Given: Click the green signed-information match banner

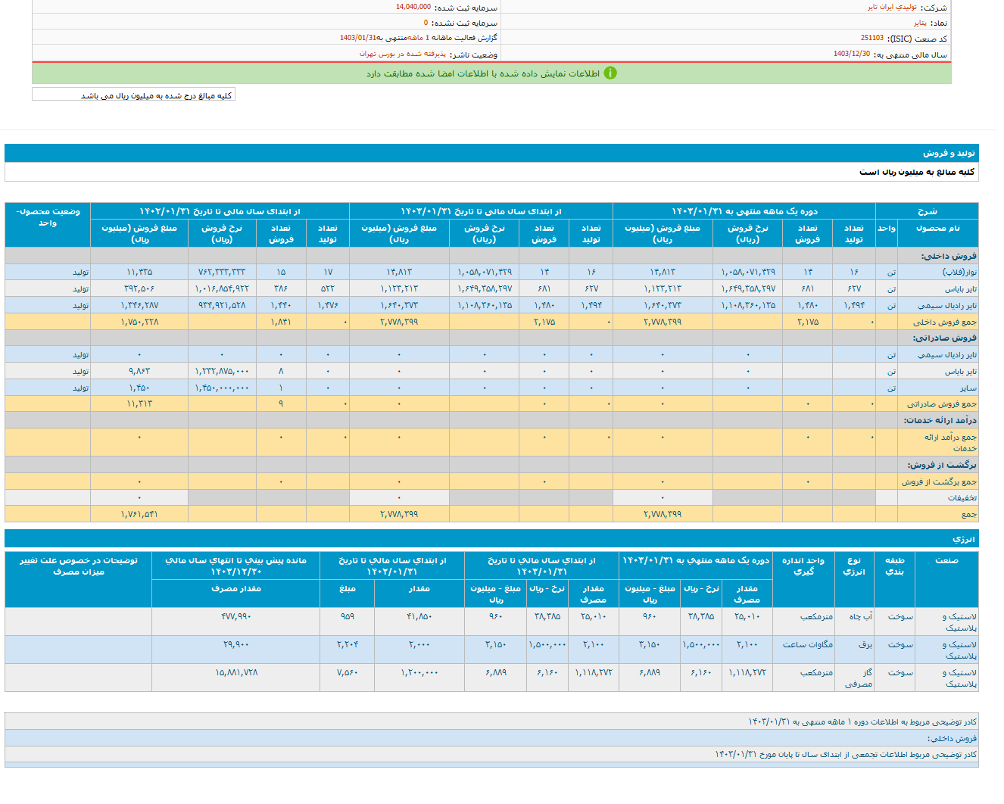Looking at the screenshot, I should (483, 73).
